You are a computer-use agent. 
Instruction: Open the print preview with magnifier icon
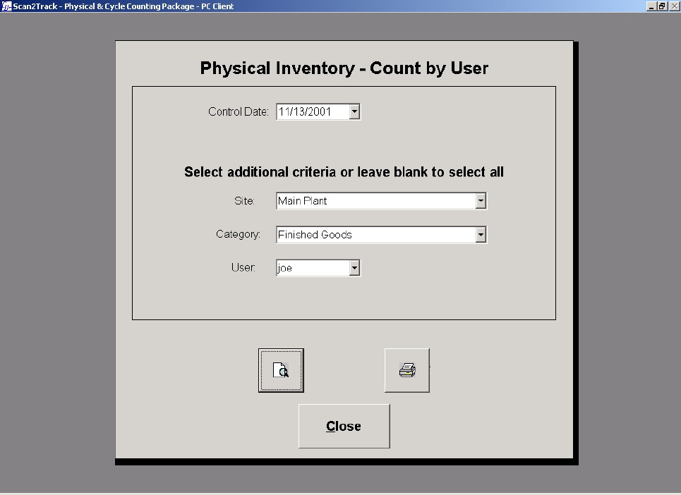(281, 370)
